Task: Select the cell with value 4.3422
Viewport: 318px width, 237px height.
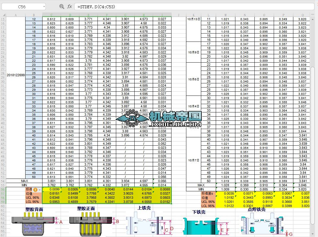Action: [107, 193]
